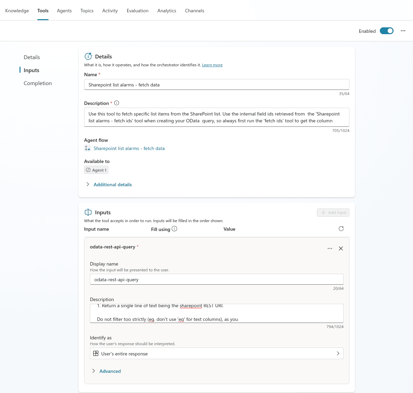Remove the odata-rest-api-query input
This screenshot has height=393, width=413.
click(x=341, y=248)
